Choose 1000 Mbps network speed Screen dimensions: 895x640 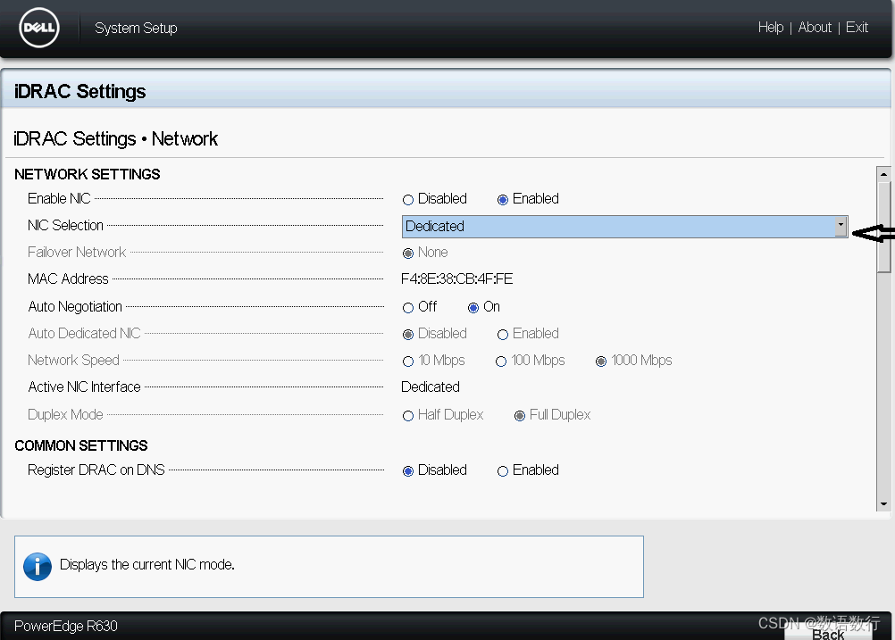click(600, 362)
